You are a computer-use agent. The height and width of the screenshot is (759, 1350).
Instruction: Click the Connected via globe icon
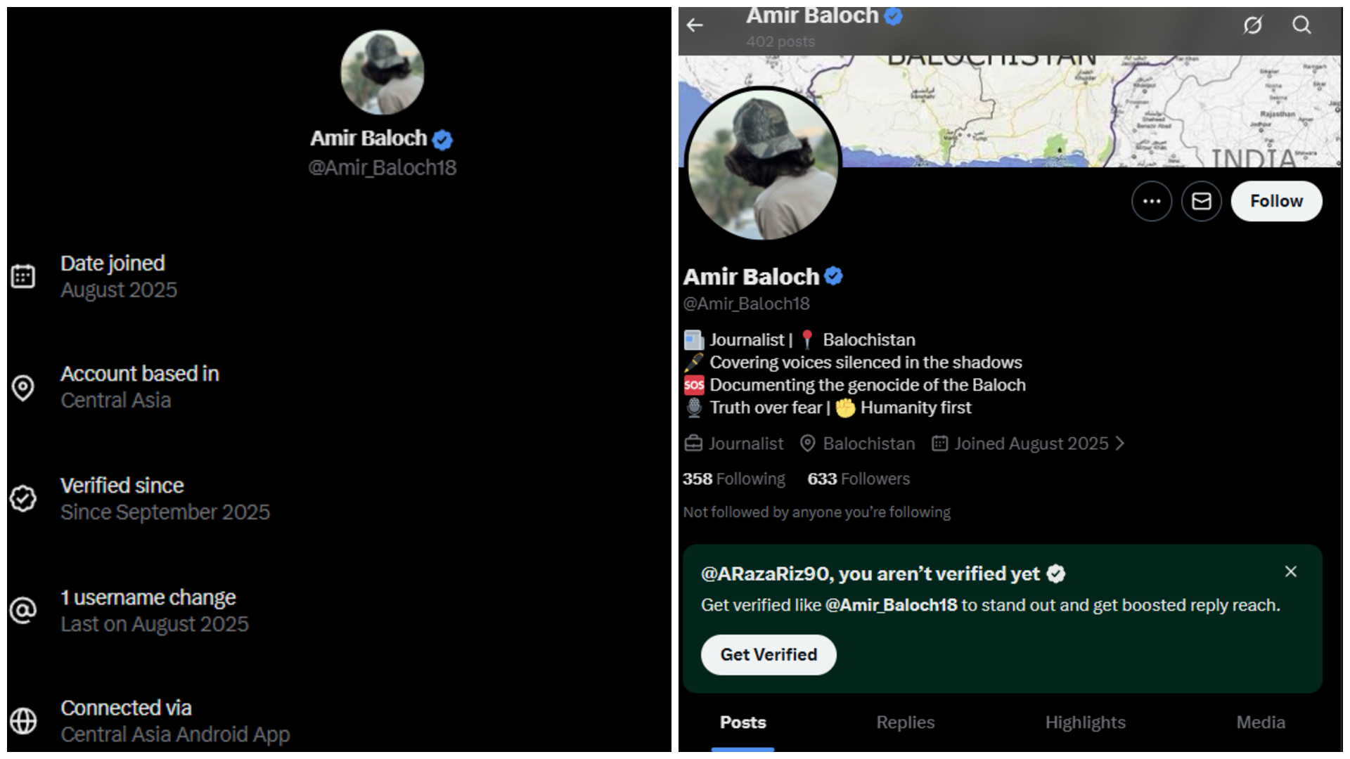click(23, 721)
